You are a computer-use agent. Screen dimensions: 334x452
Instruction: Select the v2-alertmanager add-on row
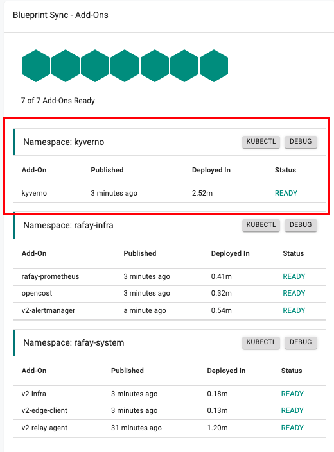(170, 311)
